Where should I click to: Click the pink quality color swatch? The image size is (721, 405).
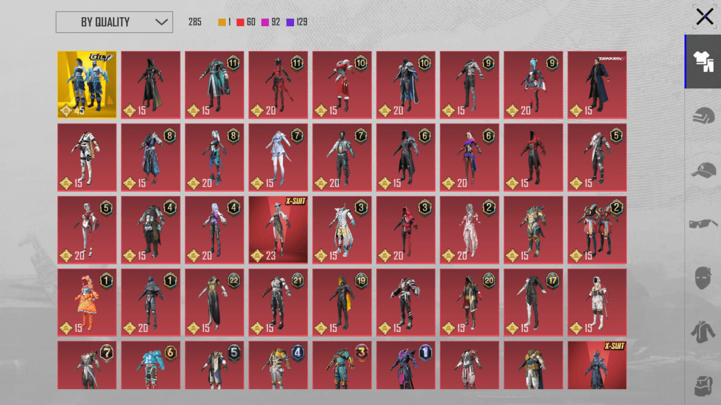point(265,22)
